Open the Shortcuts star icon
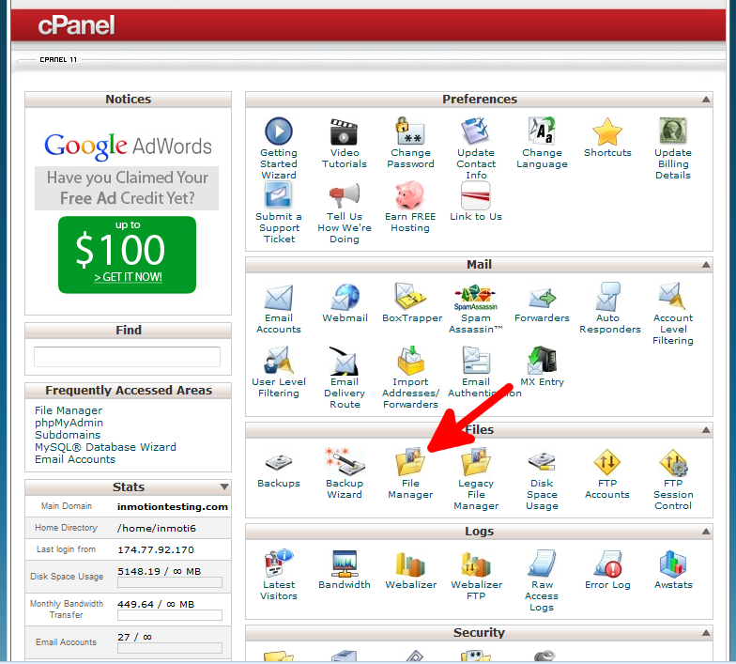Viewport: 736px width, 664px height. (x=607, y=131)
